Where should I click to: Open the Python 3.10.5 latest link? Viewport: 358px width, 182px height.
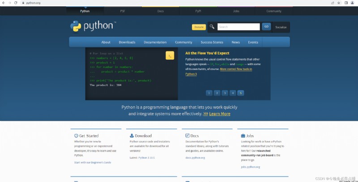coord(147,157)
